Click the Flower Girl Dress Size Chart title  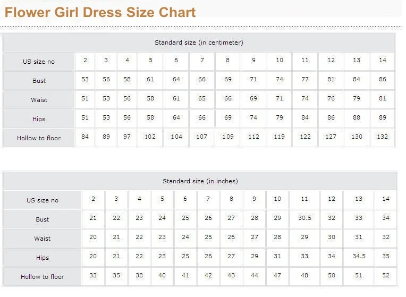click(x=100, y=12)
